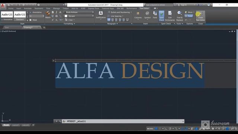Align paragraph left icon
Screen dimensions: 238x134
click(x=112, y=20)
